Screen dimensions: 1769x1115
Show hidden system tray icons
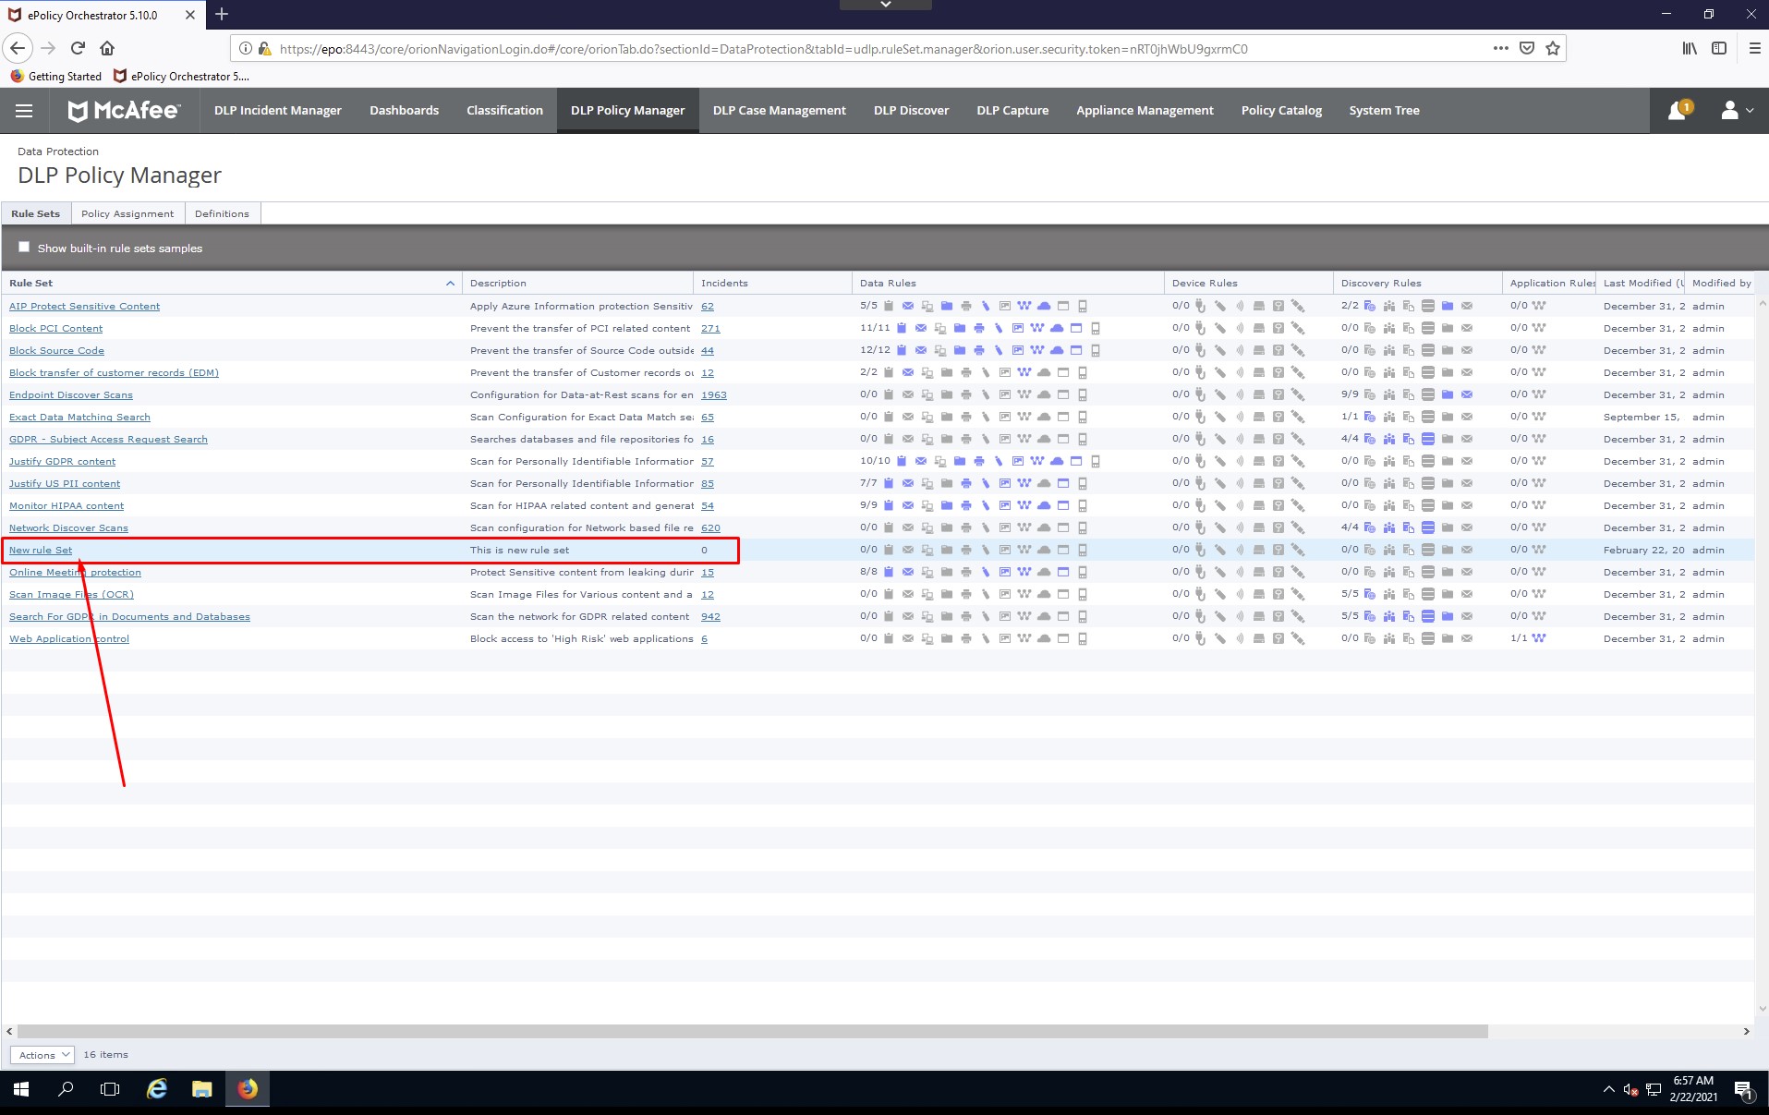(1608, 1089)
